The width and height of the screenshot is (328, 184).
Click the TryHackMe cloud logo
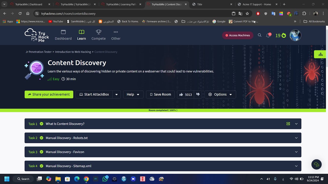[x=37, y=35]
